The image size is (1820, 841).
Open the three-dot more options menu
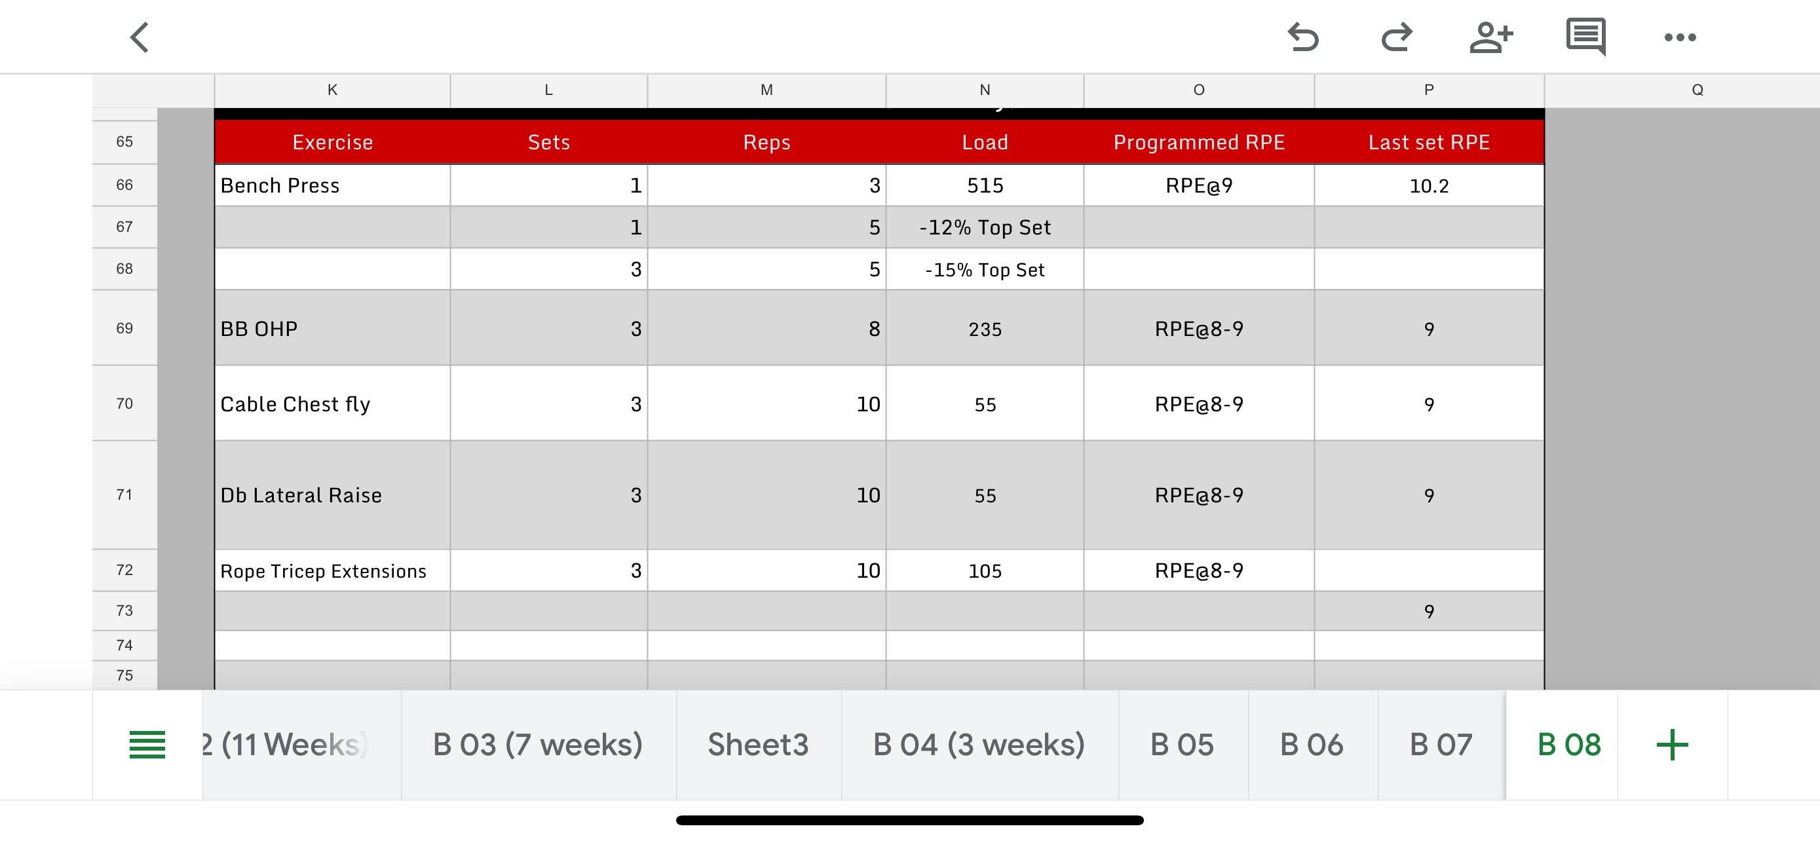tap(1679, 37)
